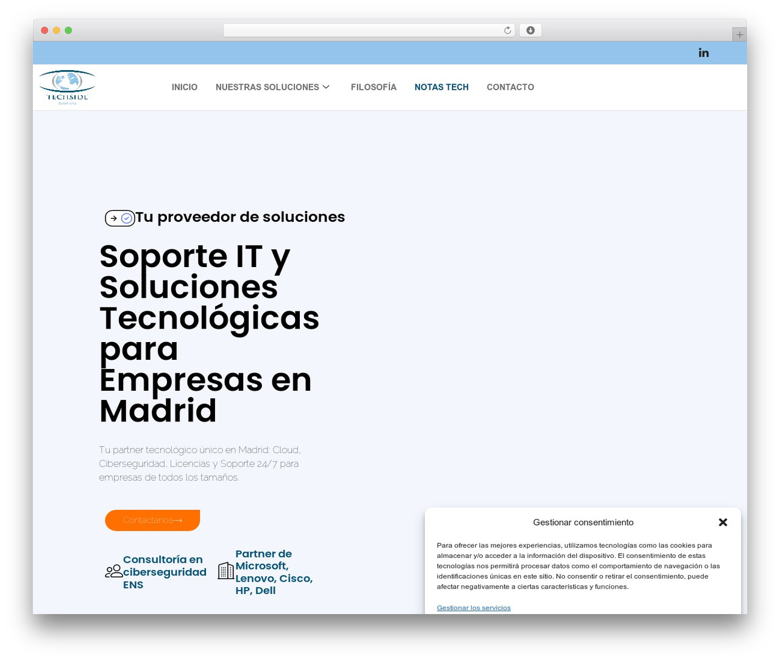Click the building icon beside Partner de Microsoft
This screenshot has height=661, width=780.
point(226,571)
